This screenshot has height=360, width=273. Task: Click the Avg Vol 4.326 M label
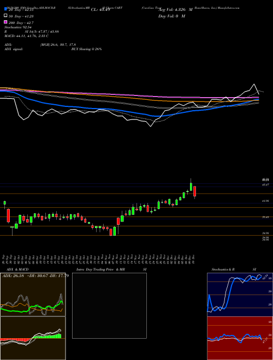176,10
